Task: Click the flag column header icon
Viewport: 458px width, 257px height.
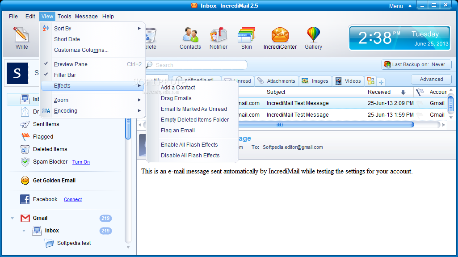Action: (x=420, y=92)
